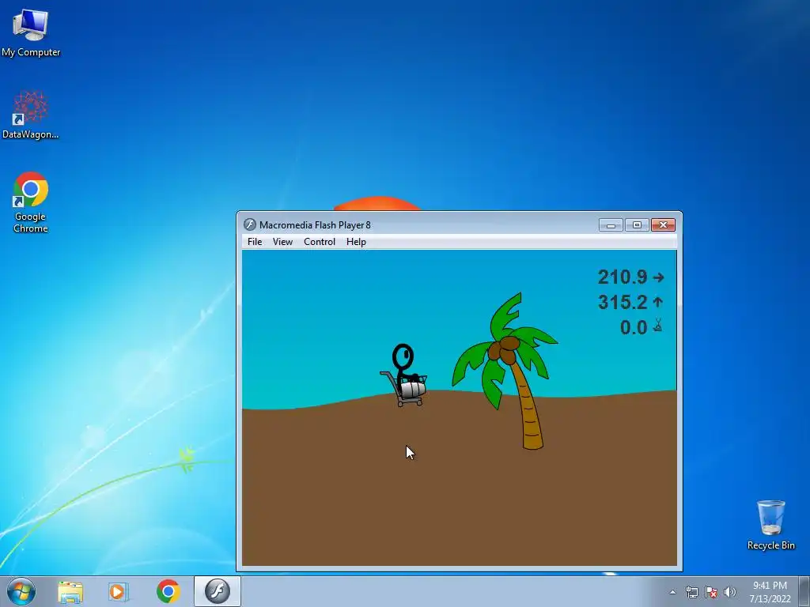Click the palm tree in the game

(x=505, y=371)
